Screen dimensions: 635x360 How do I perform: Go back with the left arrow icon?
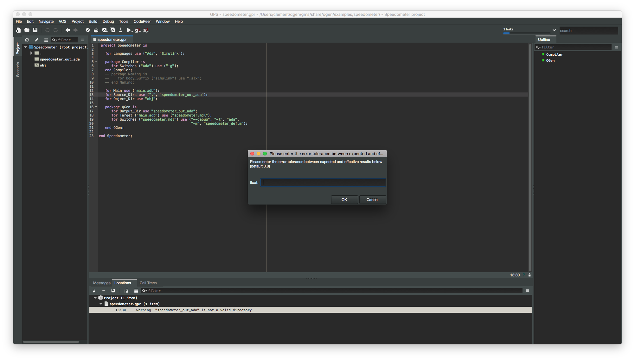(67, 30)
